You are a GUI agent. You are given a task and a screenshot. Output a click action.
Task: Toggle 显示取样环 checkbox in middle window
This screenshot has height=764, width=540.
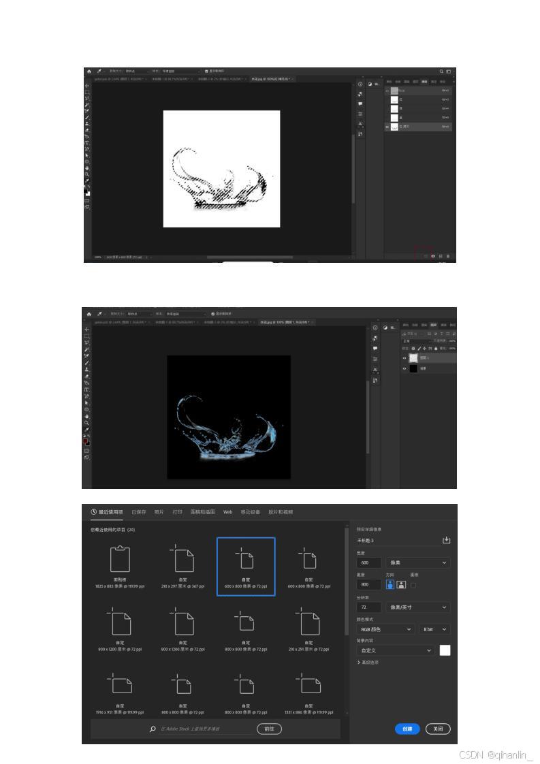pyautogui.click(x=213, y=314)
